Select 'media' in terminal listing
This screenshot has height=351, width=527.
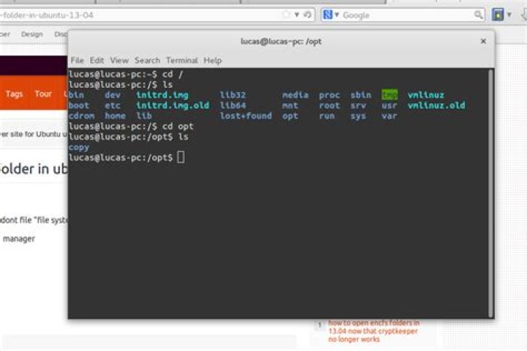(295, 95)
